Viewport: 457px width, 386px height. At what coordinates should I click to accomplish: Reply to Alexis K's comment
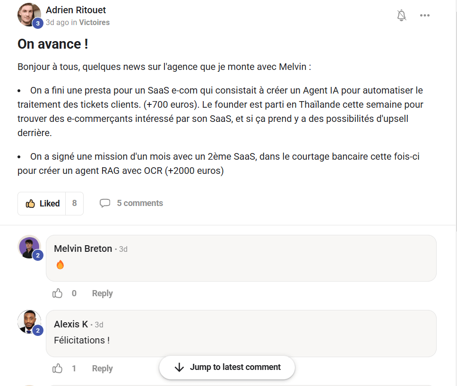click(102, 369)
